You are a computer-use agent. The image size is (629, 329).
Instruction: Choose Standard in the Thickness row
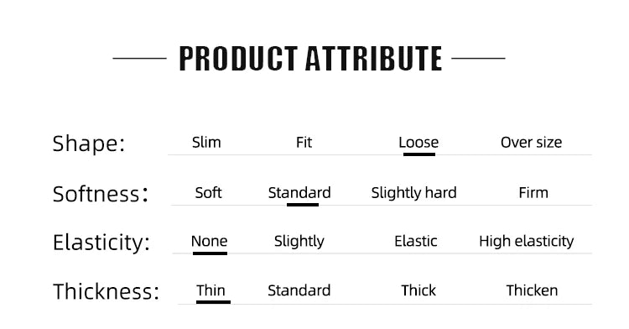point(299,290)
